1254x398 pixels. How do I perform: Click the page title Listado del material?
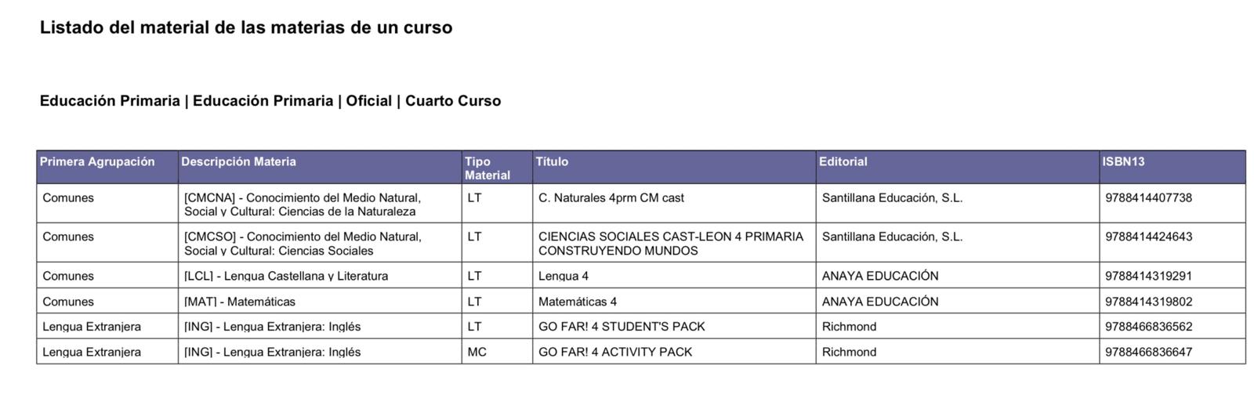[246, 27]
